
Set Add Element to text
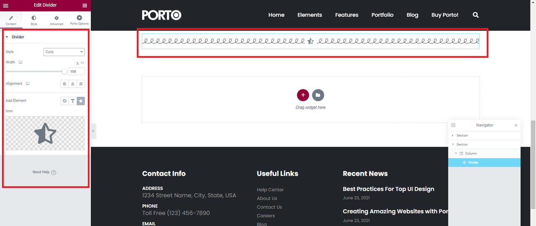click(73, 101)
